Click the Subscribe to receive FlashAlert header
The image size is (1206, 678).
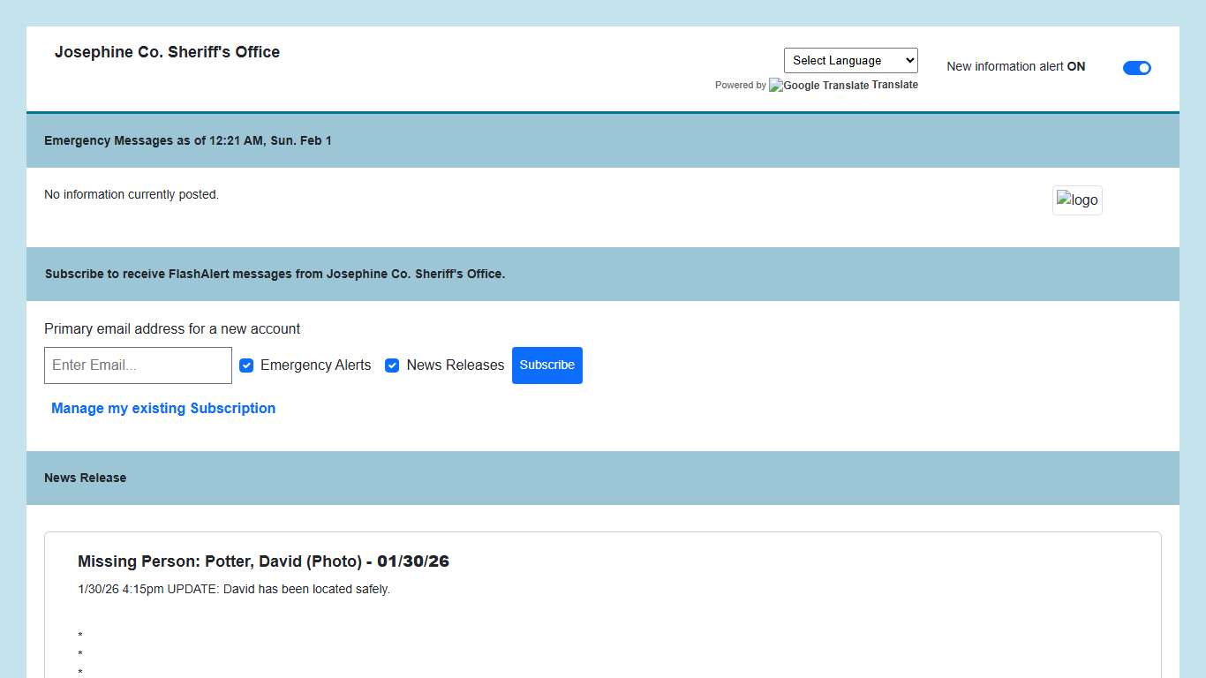click(275, 274)
